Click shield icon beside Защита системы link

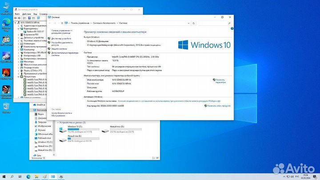click(x=49, y=49)
